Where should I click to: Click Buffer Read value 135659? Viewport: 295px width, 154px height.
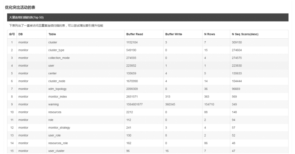tap(131, 73)
